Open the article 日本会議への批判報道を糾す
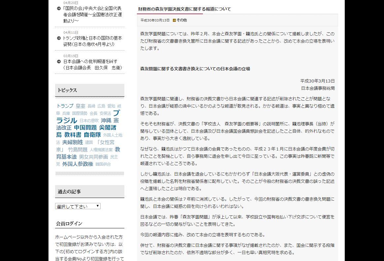Viewport: 384px width, 261px height. (x=92, y=65)
